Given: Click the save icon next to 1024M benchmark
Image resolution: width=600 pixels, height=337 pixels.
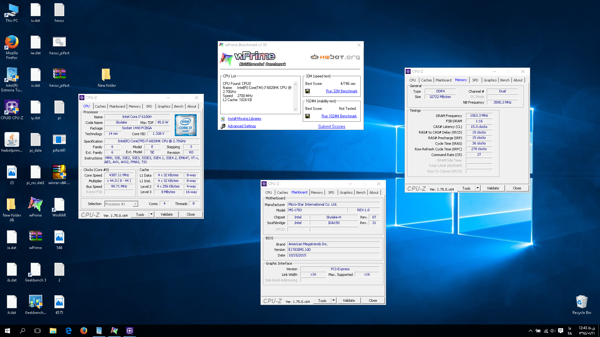Looking at the screenshot, I should point(307,116).
